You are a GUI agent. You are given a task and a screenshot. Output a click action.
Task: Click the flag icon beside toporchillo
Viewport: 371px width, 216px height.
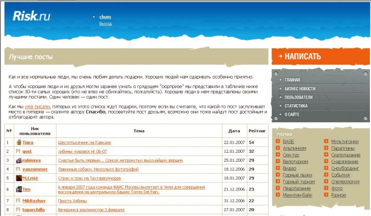(x=18, y=209)
